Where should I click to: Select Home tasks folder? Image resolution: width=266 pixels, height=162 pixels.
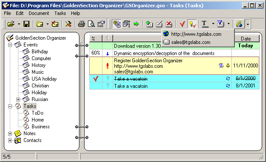(x=38, y=120)
